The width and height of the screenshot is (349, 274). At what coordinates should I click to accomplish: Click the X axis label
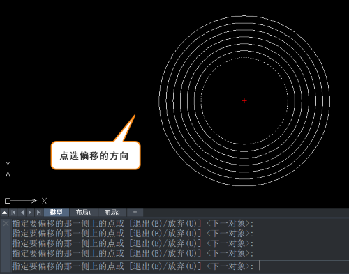tap(44, 201)
